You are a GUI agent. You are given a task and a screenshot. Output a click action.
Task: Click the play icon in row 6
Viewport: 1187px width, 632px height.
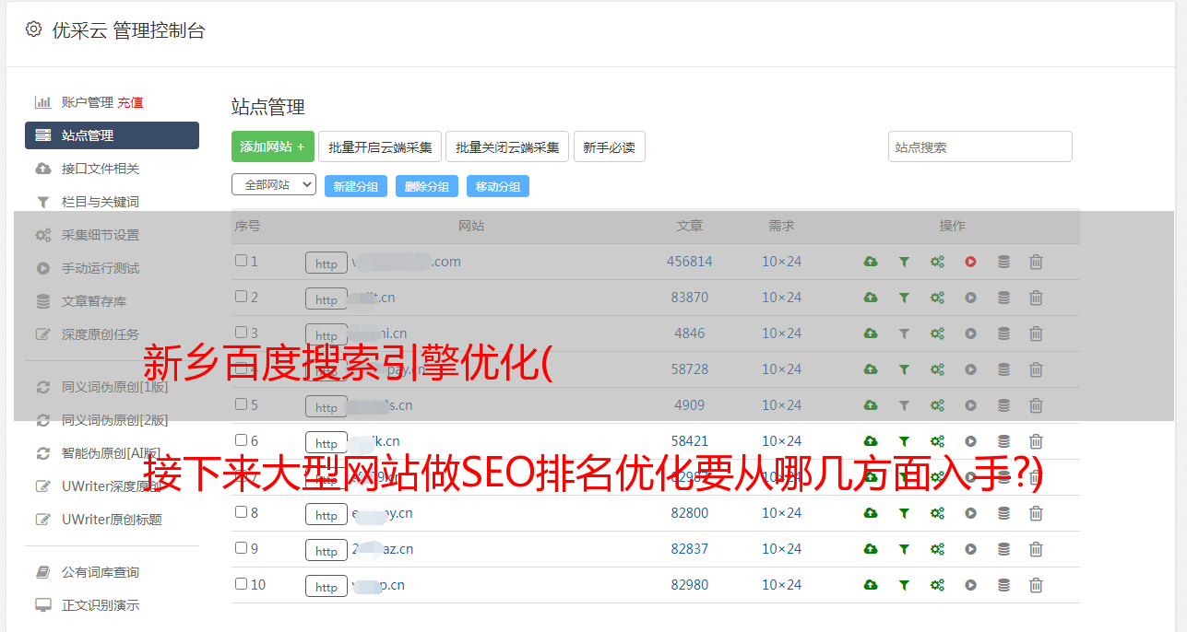(x=970, y=441)
